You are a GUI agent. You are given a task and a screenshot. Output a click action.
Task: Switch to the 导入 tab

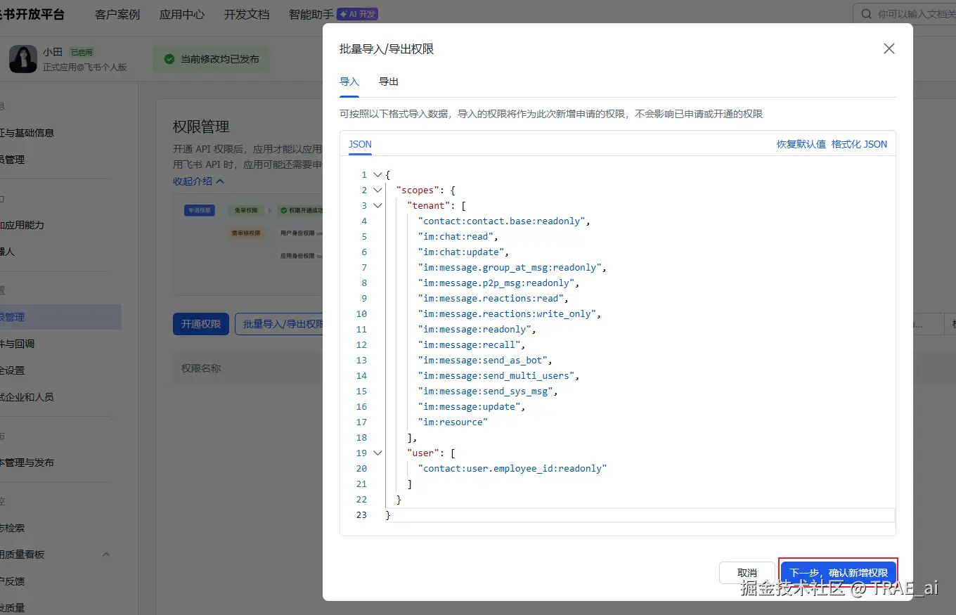pyautogui.click(x=349, y=82)
